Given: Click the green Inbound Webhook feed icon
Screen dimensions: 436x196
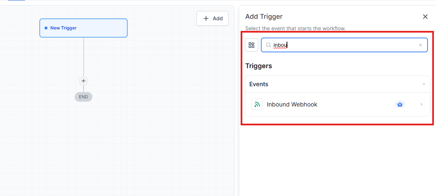Looking at the screenshot, I should tap(257, 104).
